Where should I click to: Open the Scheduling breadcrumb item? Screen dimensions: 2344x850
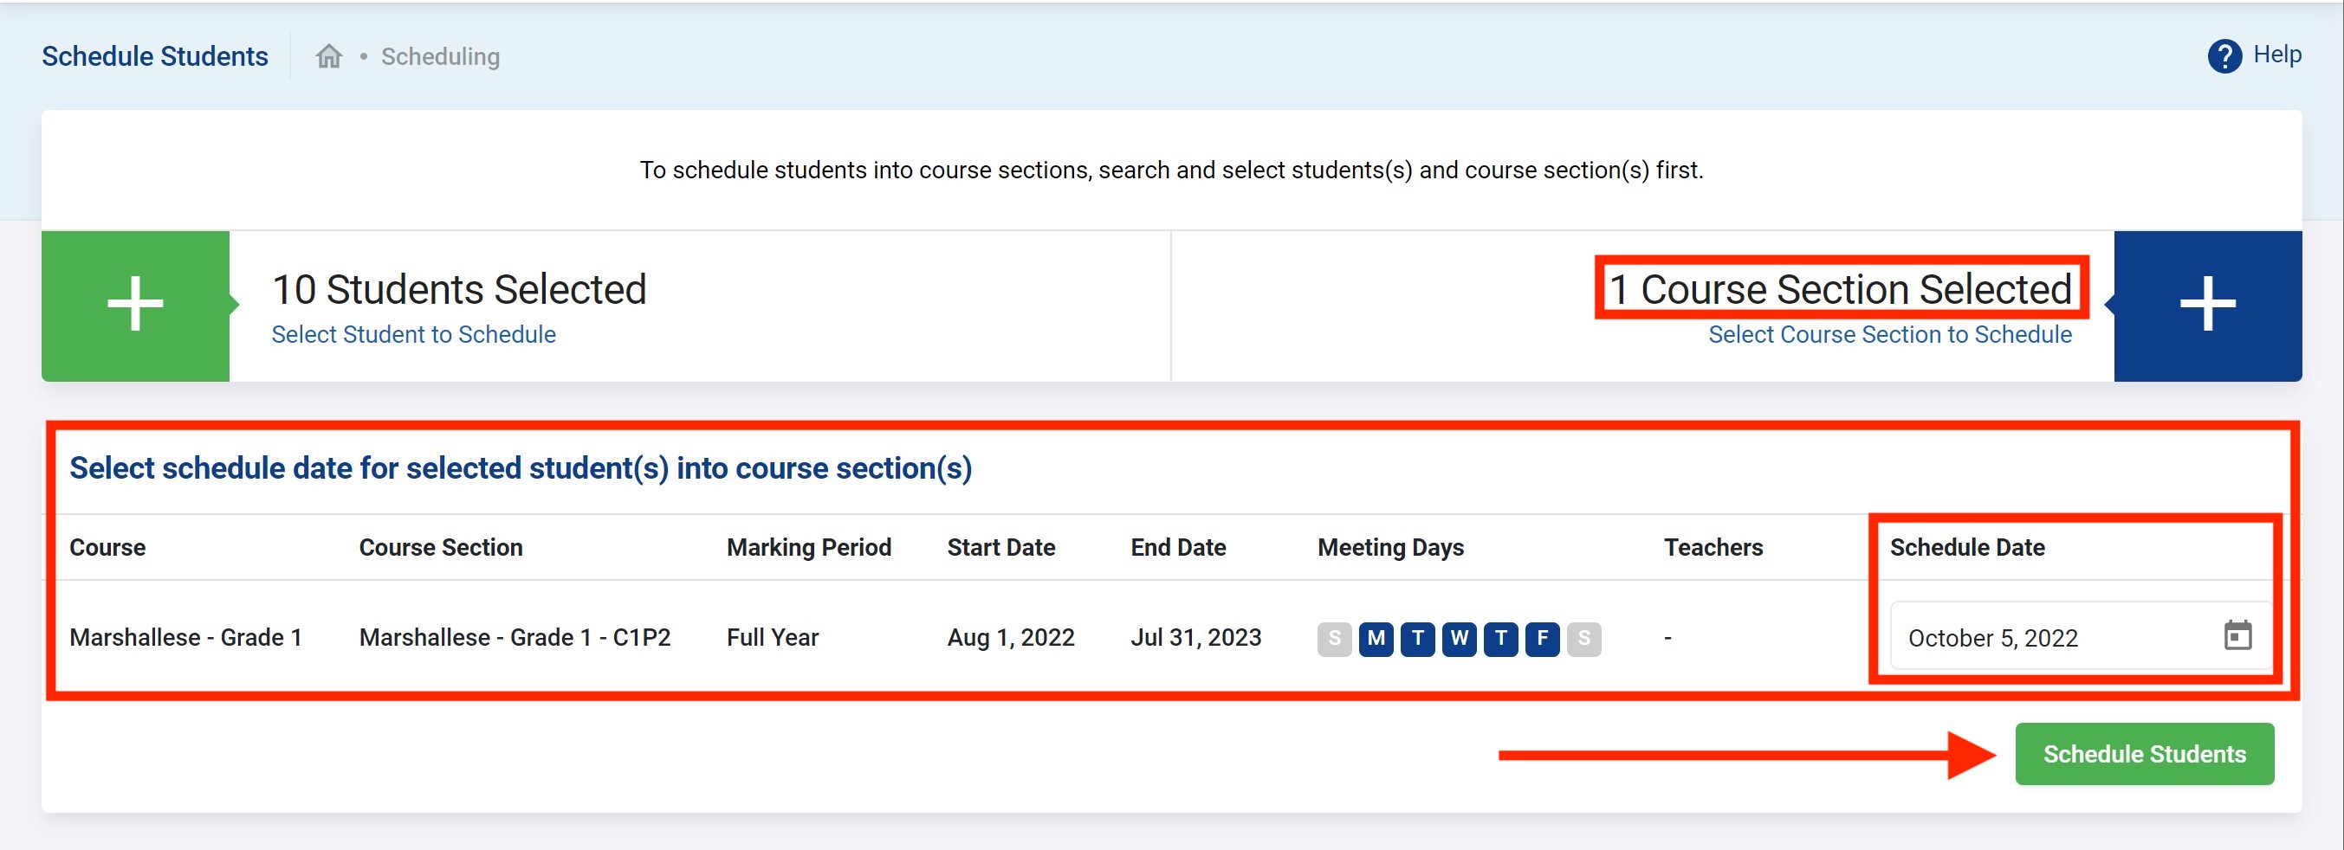point(440,56)
